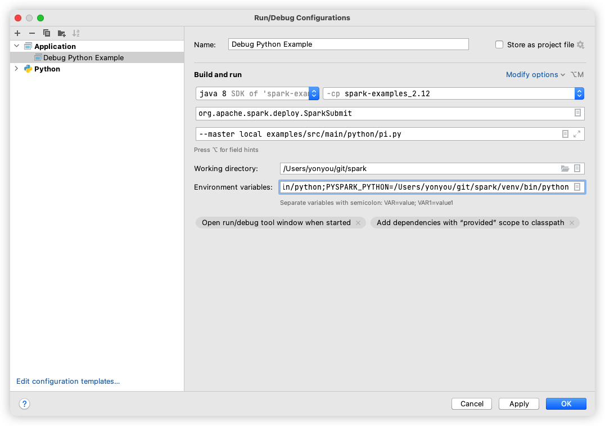Remove the selected configuration
The width and height of the screenshot is (605, 426).
pyautogui.click(x=31, y=33)
